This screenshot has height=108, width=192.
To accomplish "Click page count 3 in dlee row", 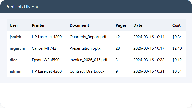I will tap(117, 60).
